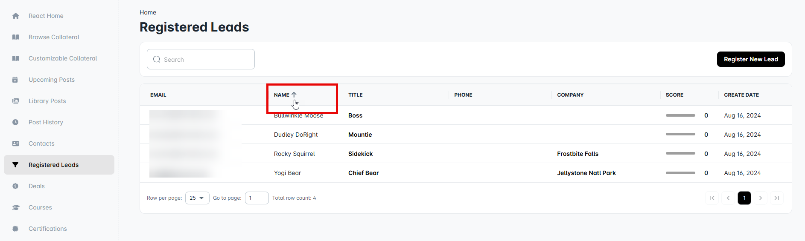805x241 pixels.
Task: Sort leads by Name column header
Action: (282, 95)
